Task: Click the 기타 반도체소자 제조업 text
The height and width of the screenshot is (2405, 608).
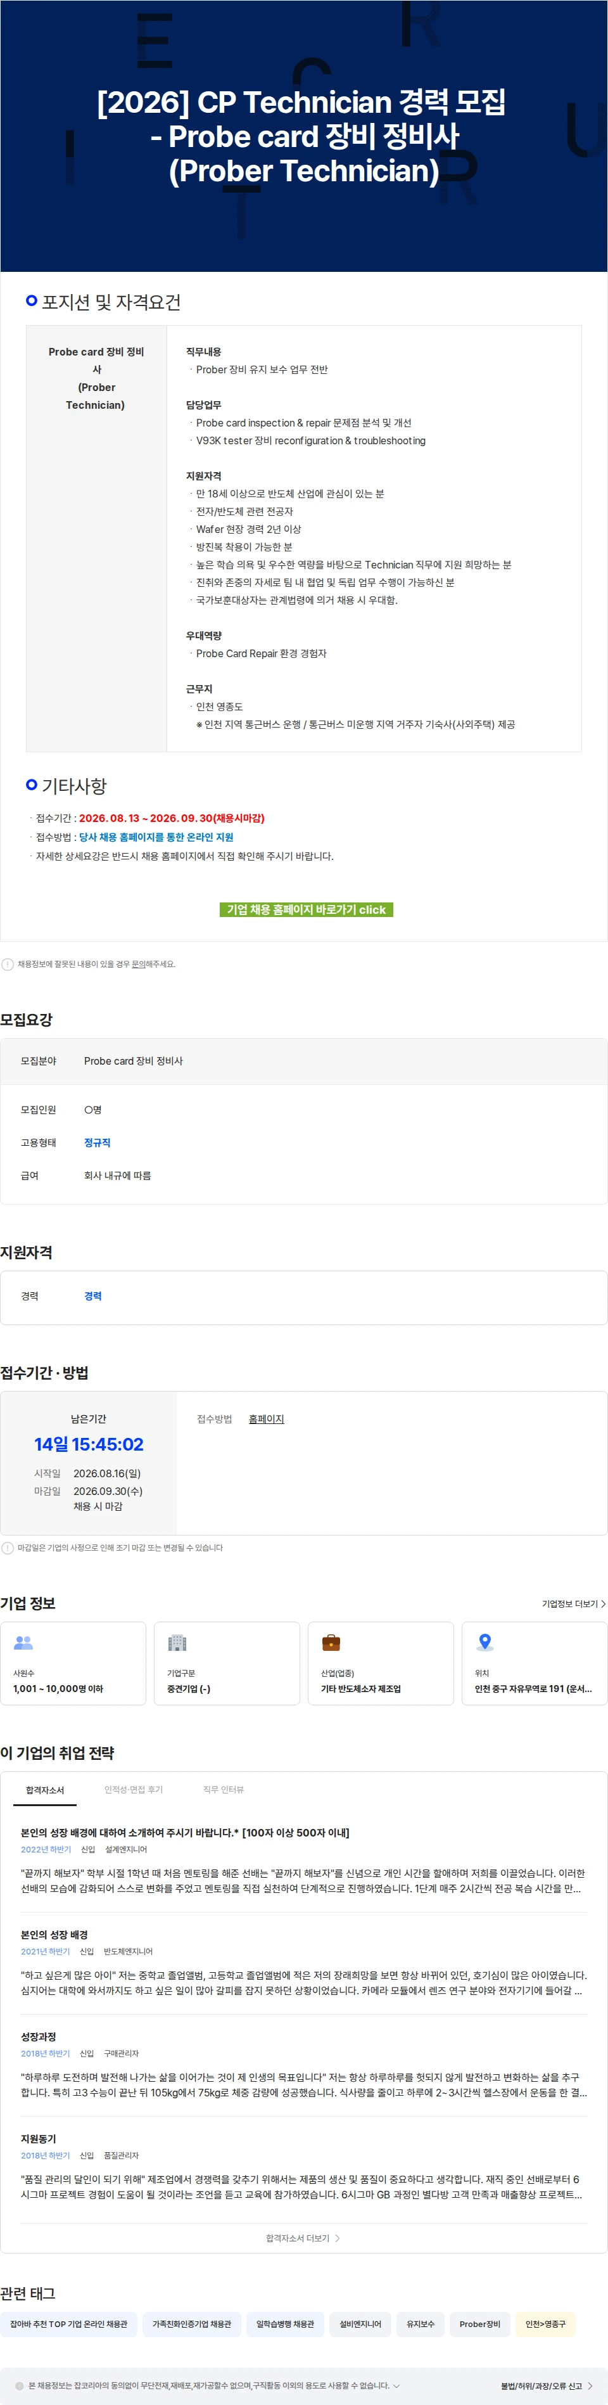Action: (x=361, y=1689)
